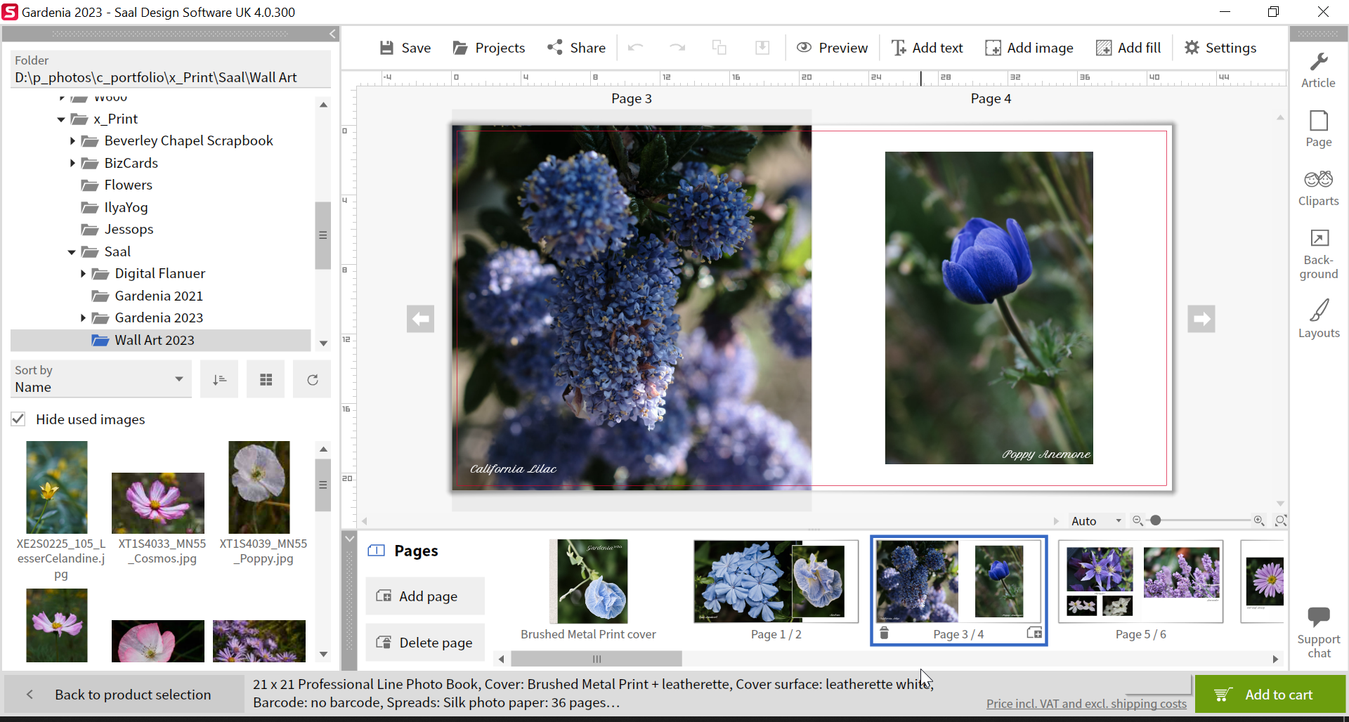This screenshot has width=1349, height=722.
Task: Select the Add text tool
Action: 927,47
